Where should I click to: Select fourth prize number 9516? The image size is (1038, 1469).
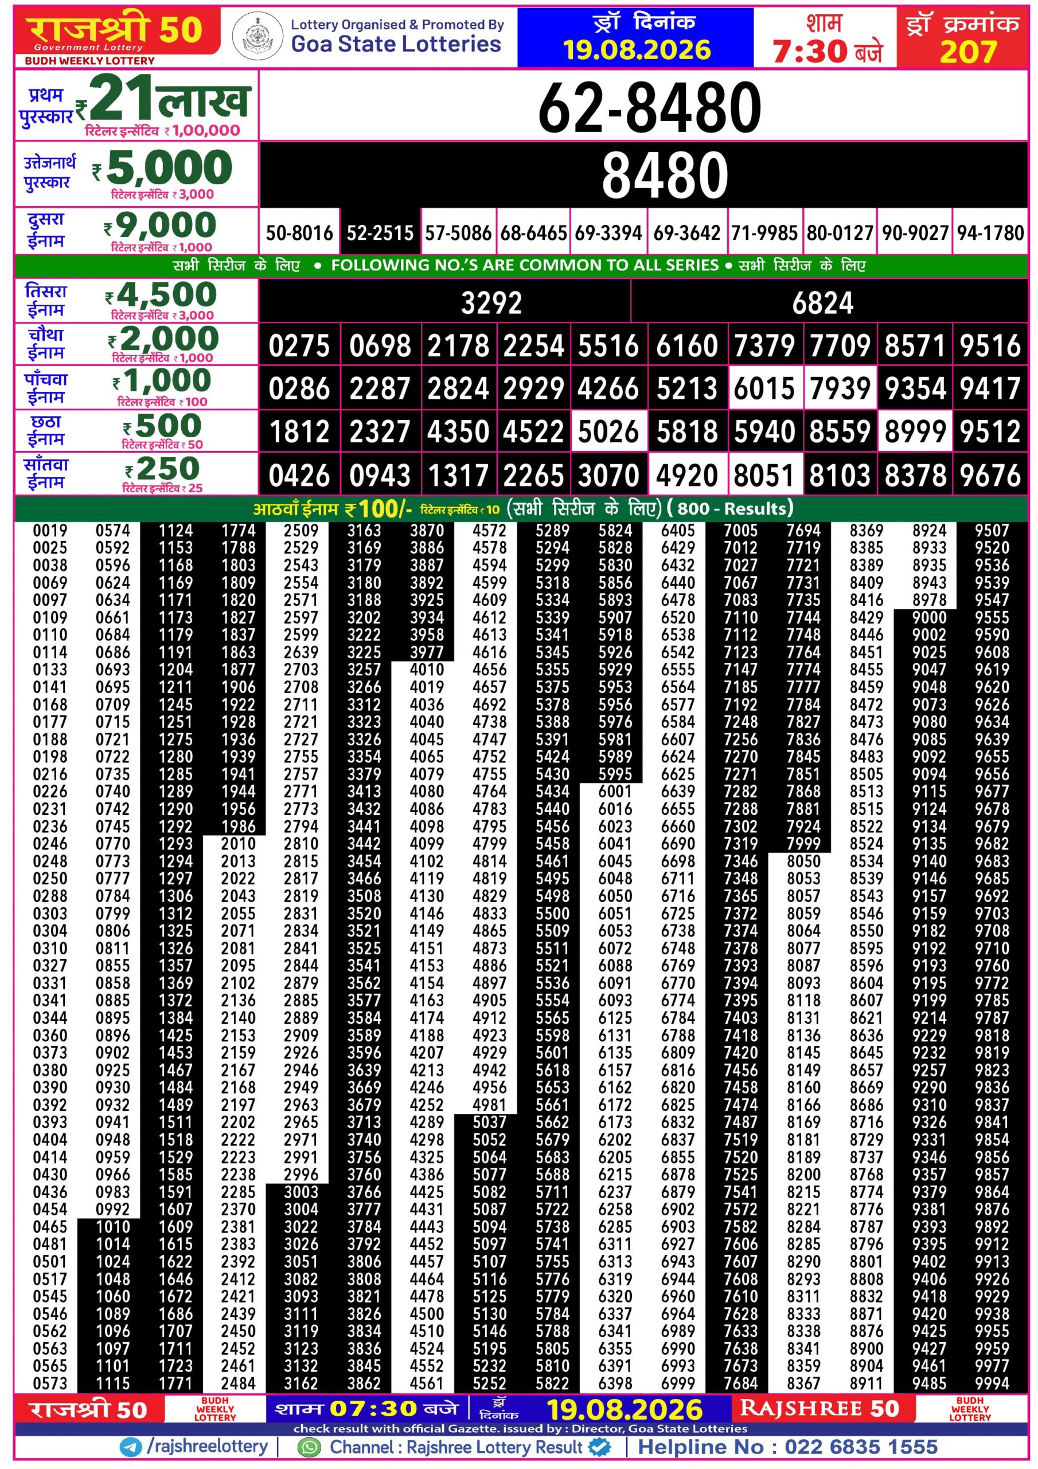(x=990, y=346)
